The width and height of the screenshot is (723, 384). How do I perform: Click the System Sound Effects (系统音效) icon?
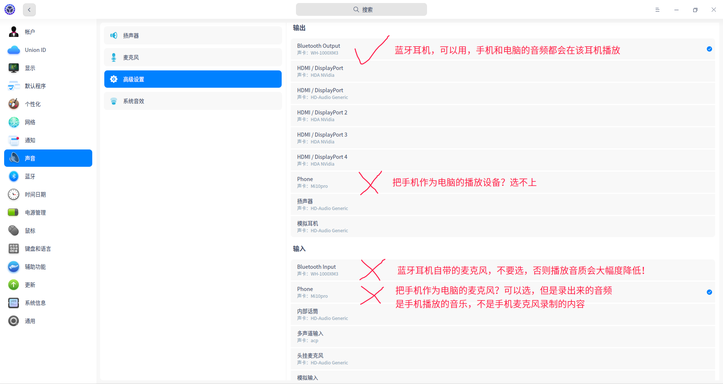pyautogui.click(x=114, y=101)
